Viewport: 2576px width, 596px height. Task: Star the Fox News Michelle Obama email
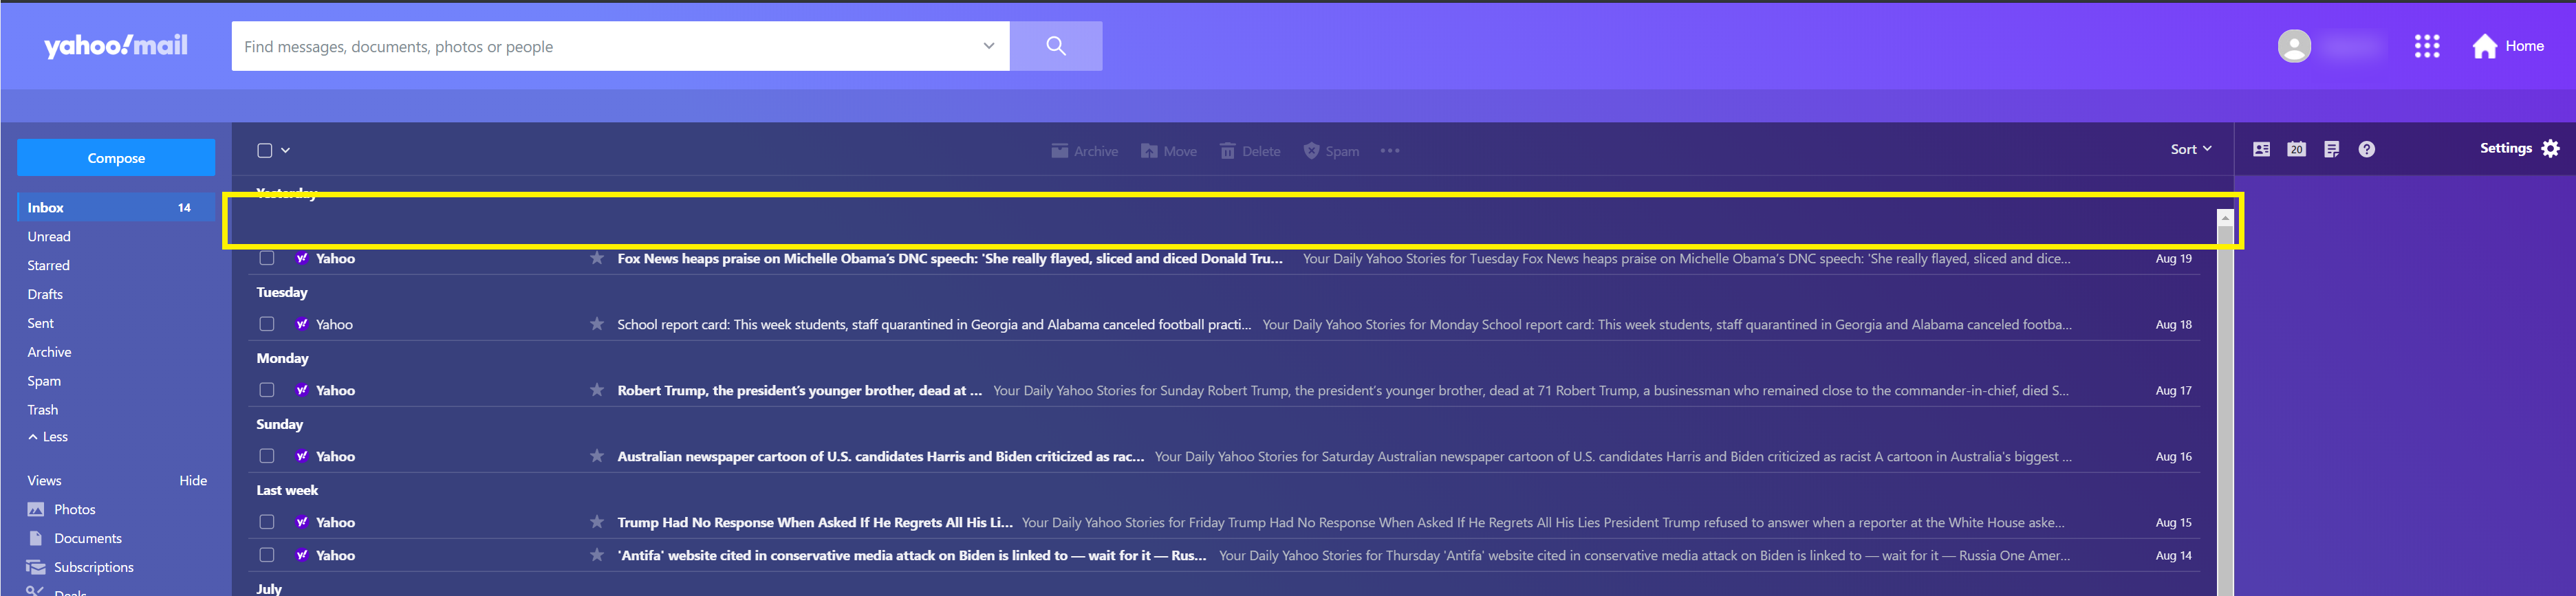tap(597, 258)
